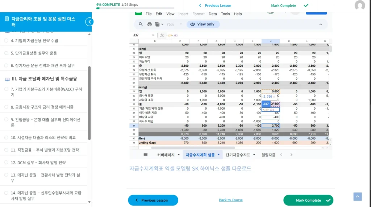Click the spreadsheet horizontal scrollbar
The width and height of the screenshot is (371, 207).
click(x=193, y=148)
